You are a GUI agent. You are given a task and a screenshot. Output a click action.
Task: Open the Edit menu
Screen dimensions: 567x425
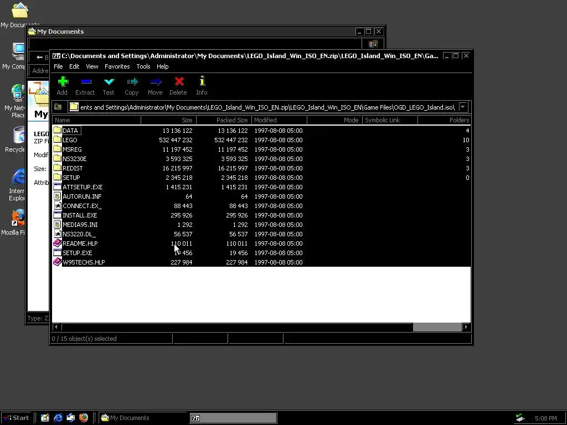click(74, 66)
